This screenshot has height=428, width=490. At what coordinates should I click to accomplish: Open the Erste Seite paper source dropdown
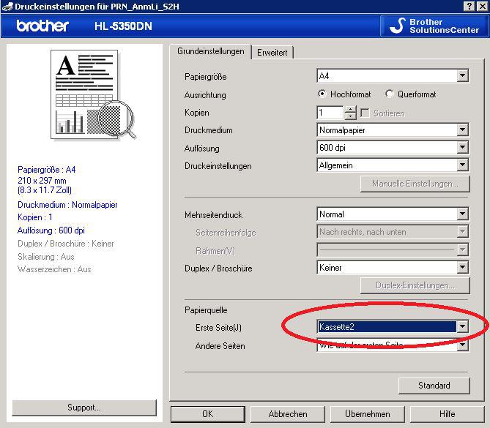[393, 327]
